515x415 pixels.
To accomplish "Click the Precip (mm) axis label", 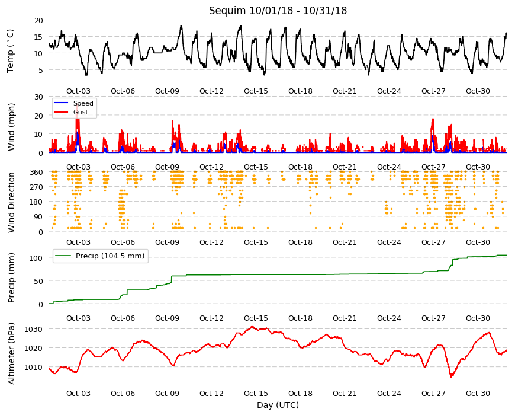I will (x=11, y=277).
